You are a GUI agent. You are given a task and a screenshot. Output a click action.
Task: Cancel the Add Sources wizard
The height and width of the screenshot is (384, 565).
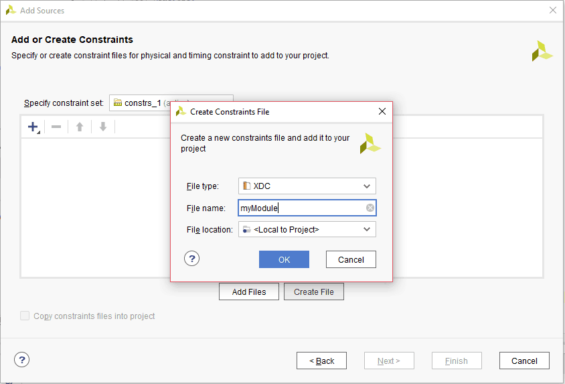[524, 361]
